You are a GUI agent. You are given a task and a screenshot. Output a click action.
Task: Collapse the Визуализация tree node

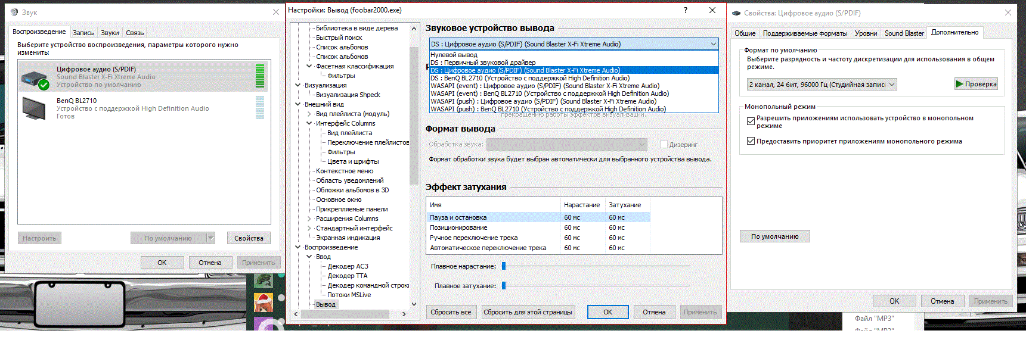[x=298, y=85]
